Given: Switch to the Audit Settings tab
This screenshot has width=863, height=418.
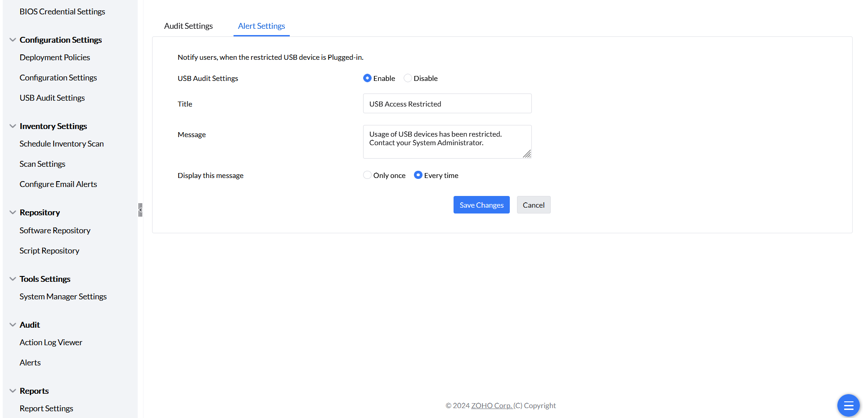Looking at the screenshot, I should tap(188, 26).
